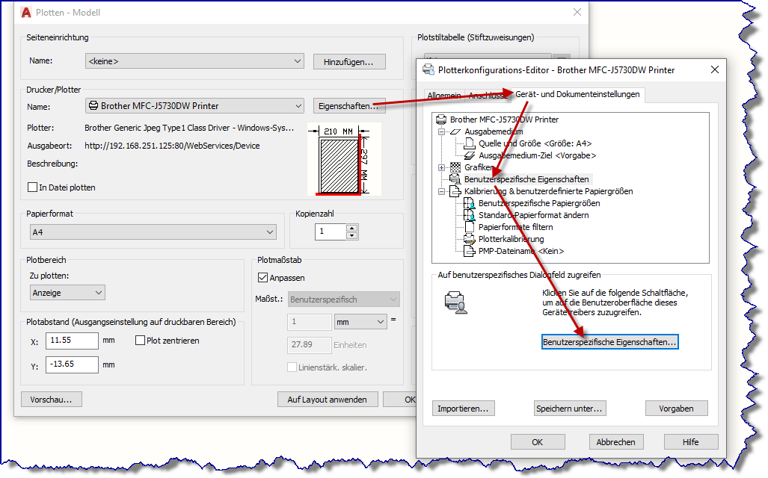The height and width of the screenshot is (478, 768).
Task: Click the 27.89 Einheiten field
Action: 309,345
